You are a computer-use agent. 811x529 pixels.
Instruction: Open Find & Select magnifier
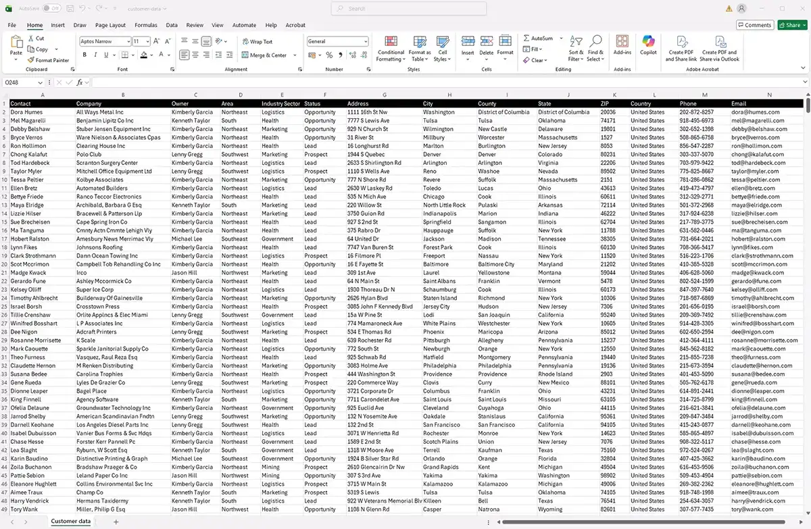pyautogui.click(x=595, y=49)
